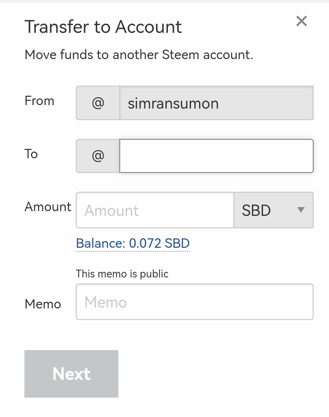Click the Amount label
Viewport: 329px width, 417px height.
click(48, 207)
